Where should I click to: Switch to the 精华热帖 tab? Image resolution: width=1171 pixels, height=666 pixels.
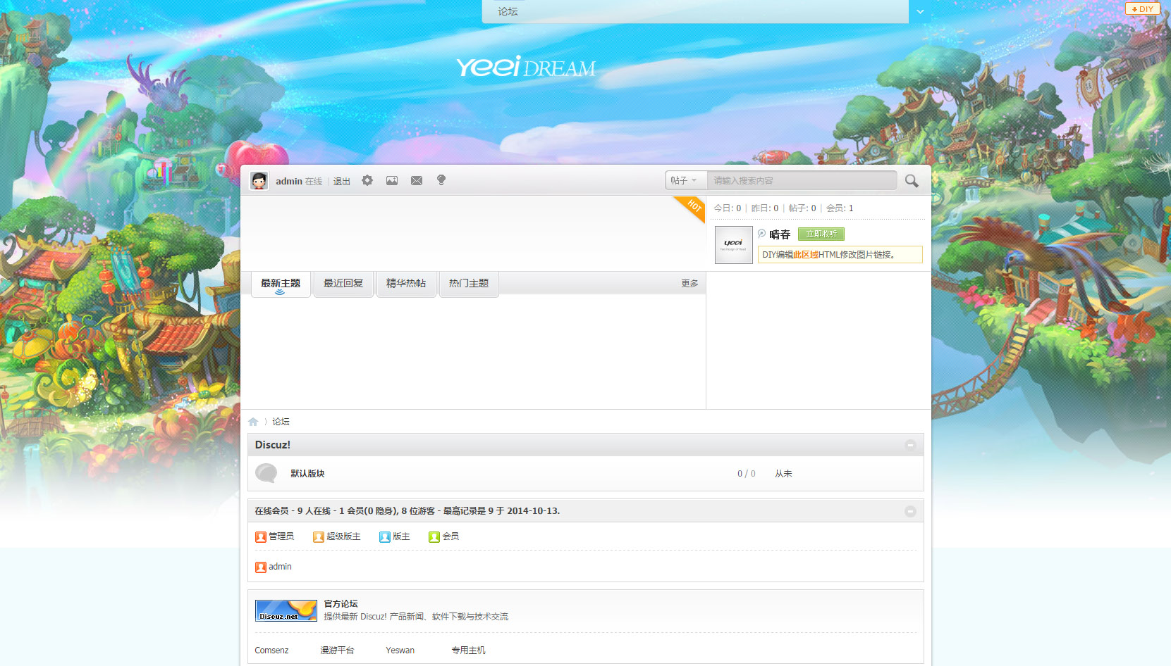[x=406, y=284]
